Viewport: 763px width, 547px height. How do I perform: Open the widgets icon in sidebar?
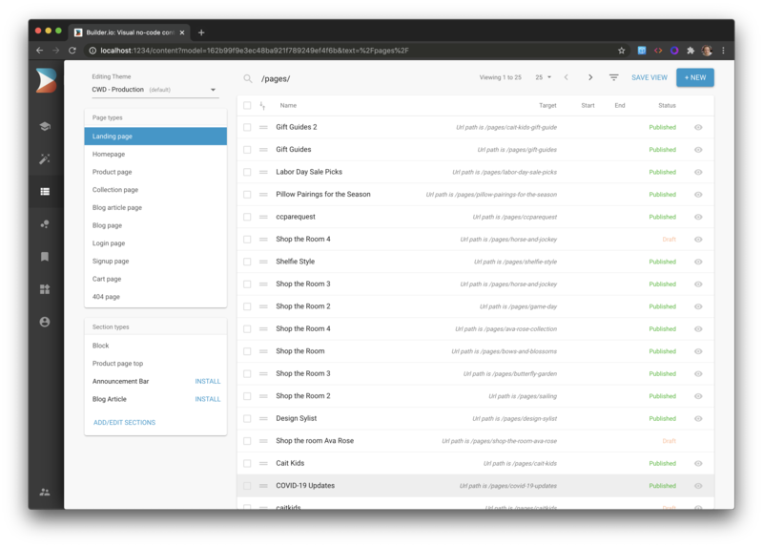coord(45,289)
